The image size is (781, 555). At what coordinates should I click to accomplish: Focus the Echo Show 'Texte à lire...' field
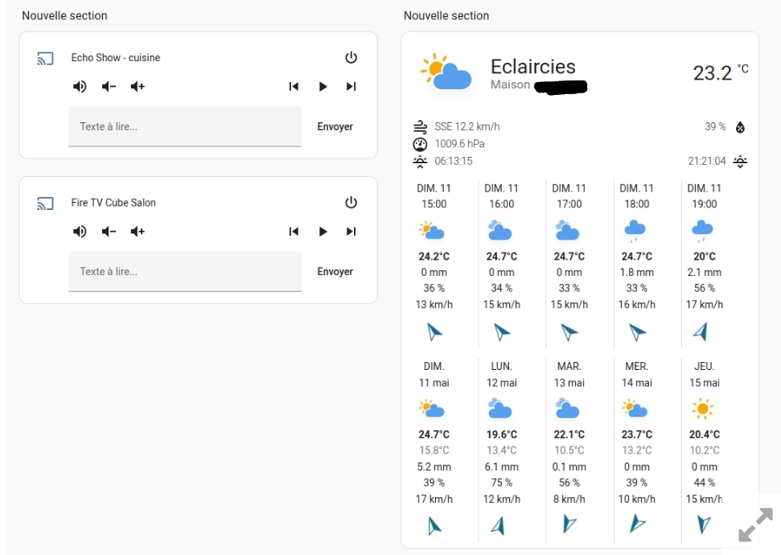pyautogui.click(x=185, y=126)
